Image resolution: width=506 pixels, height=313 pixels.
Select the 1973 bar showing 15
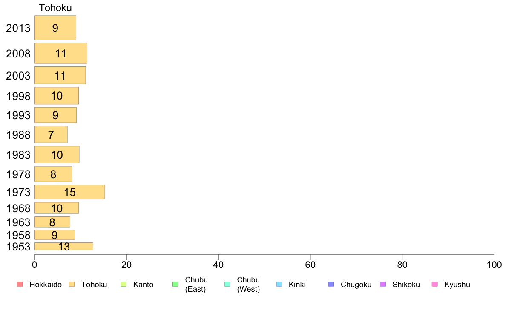click(70, 192)
